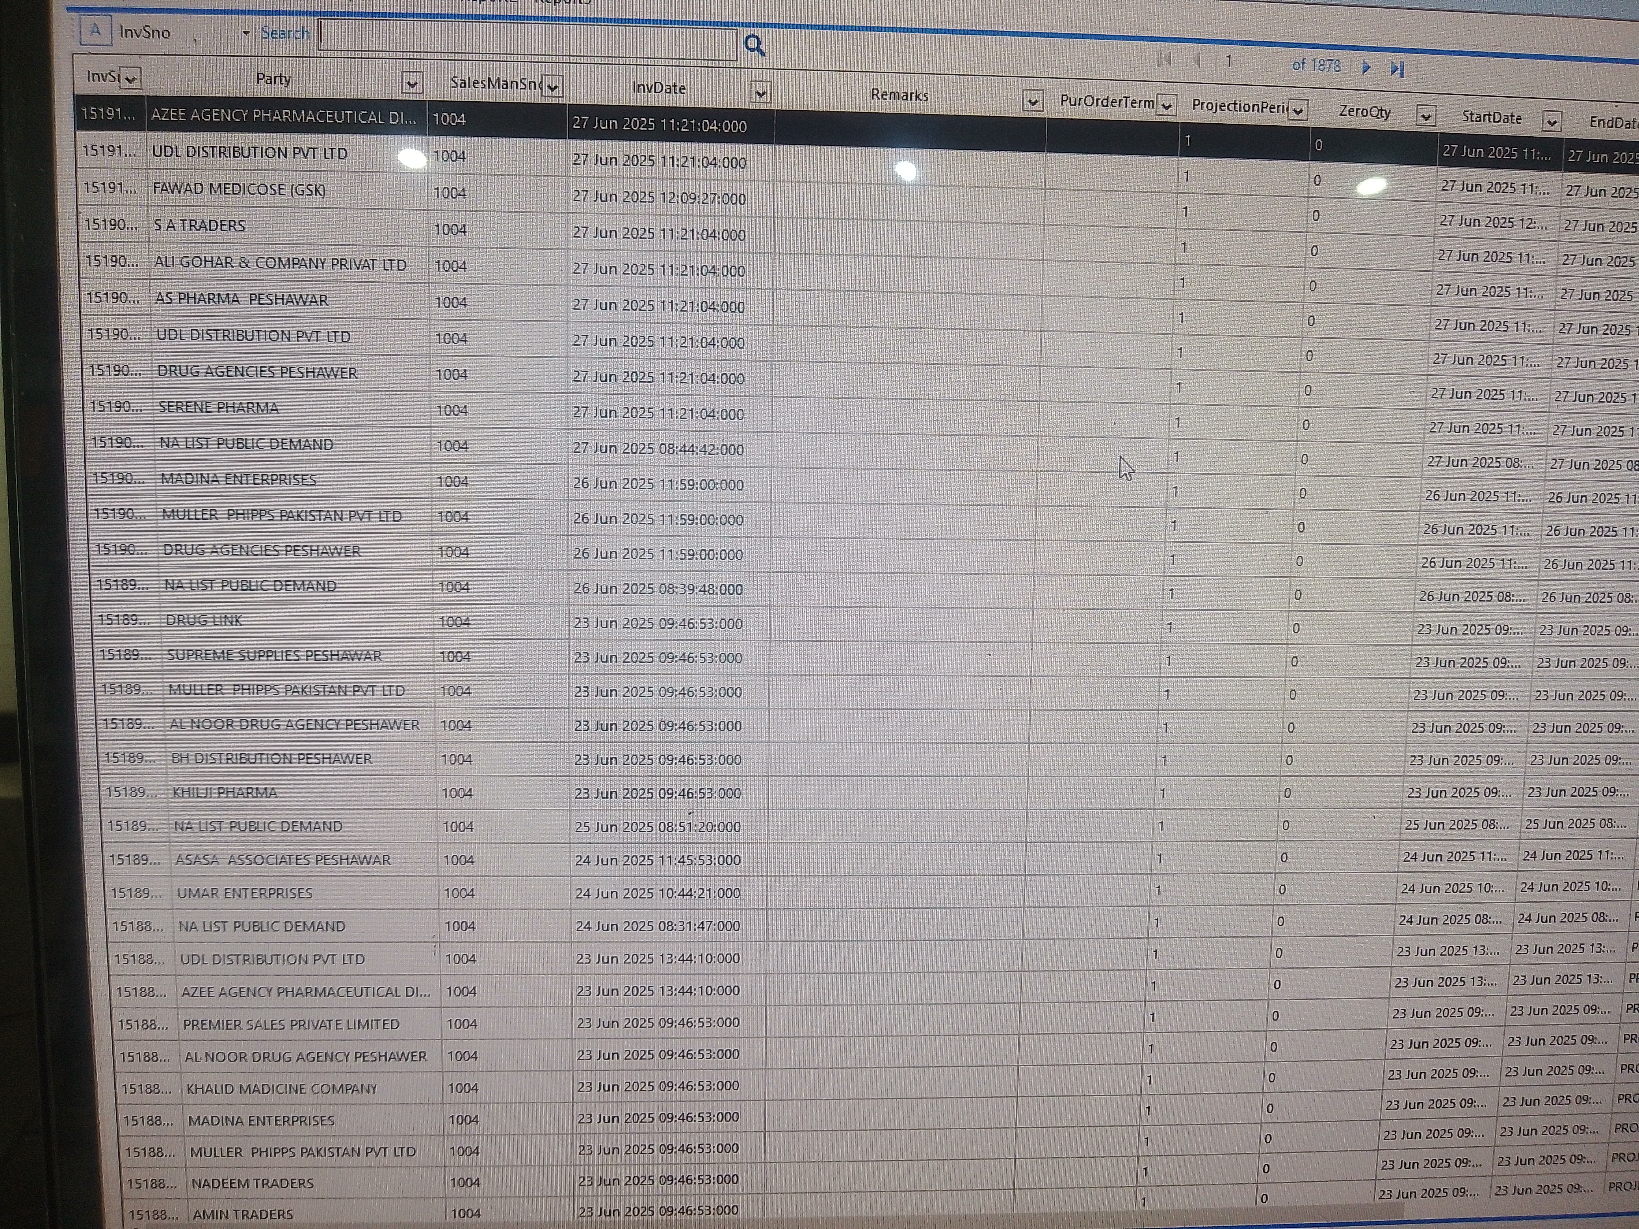Open the SalesManSno column filter dropdown
The image size is (1639, 1229).
click(553, 87)
